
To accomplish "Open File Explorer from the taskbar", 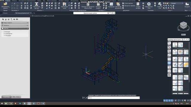I will click(6, 103).
